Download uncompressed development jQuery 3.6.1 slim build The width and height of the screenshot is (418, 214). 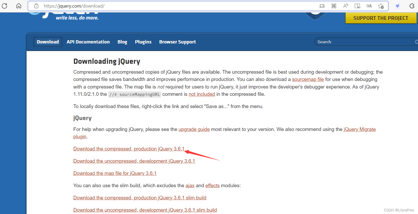145,210
